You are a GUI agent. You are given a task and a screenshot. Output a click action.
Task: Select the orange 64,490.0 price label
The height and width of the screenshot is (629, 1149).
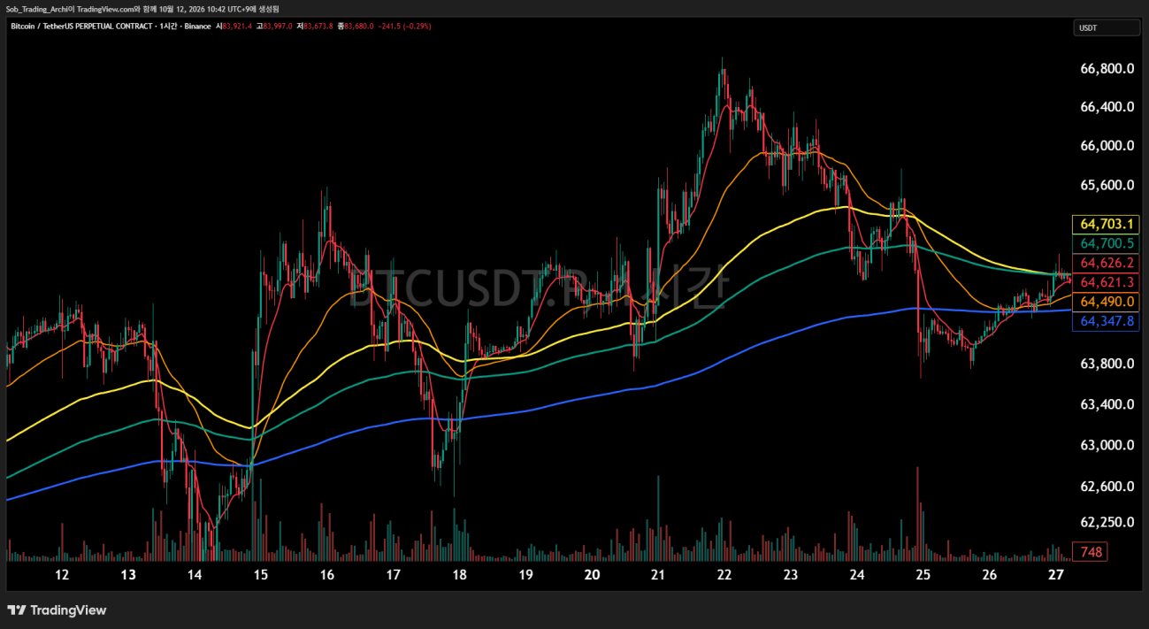1106,302
